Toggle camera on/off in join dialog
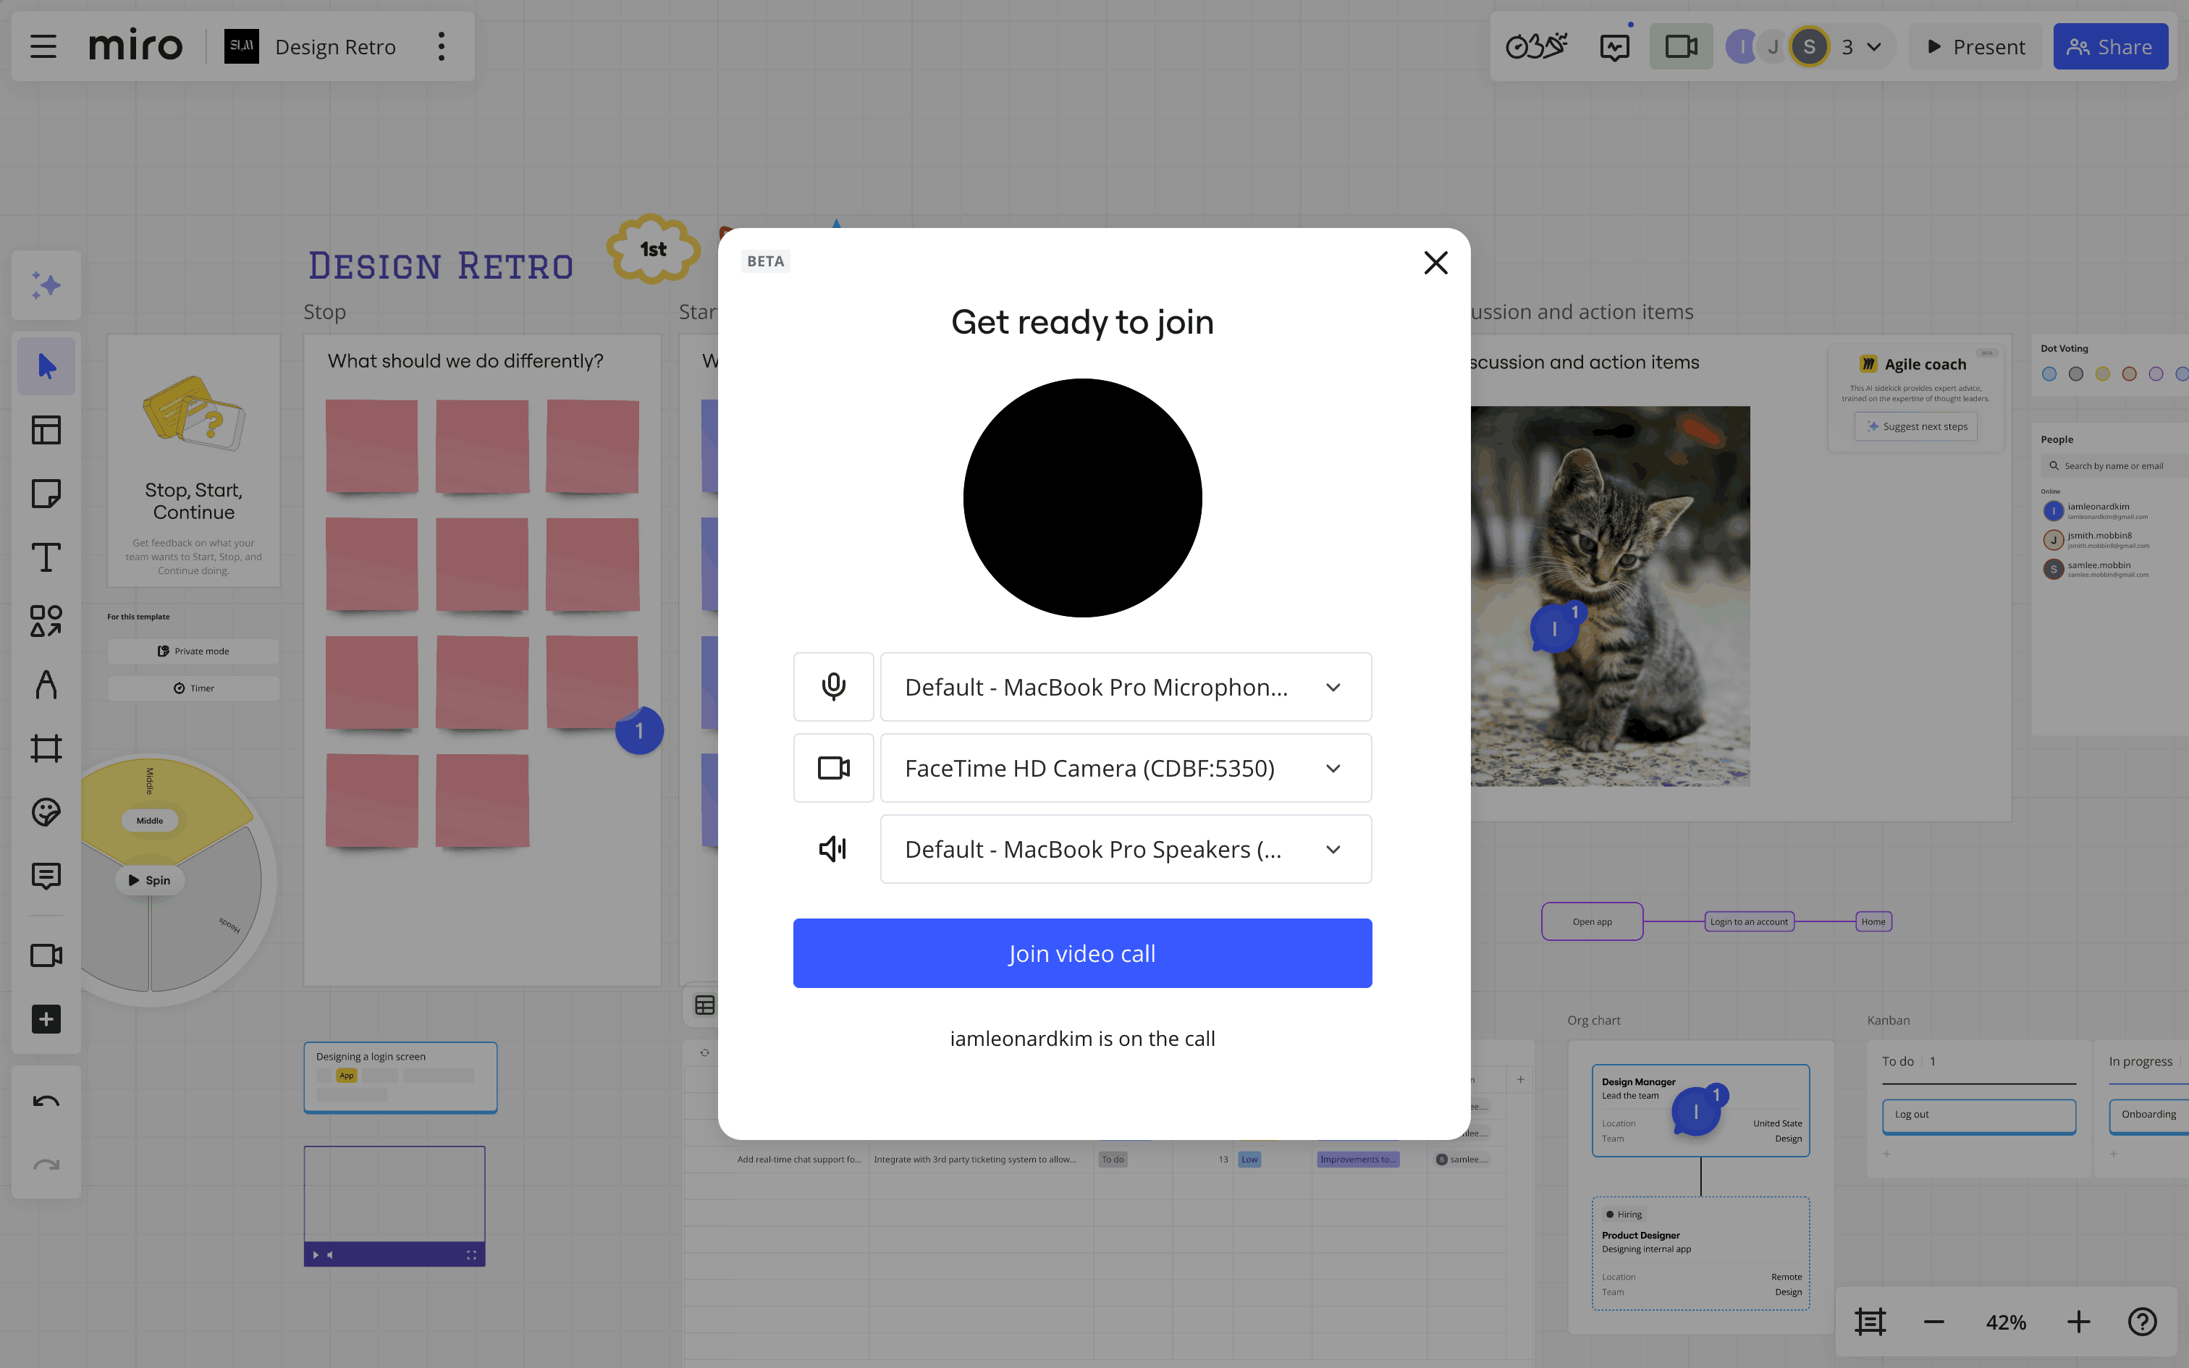Screen dimensions: 2189x1368 pyautogui.click(x=833, y=768)
